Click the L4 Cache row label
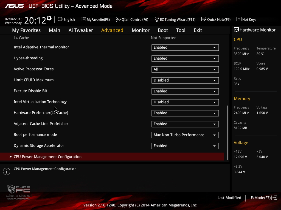Viewport: 281px width, 210px height. click(21, 38)
